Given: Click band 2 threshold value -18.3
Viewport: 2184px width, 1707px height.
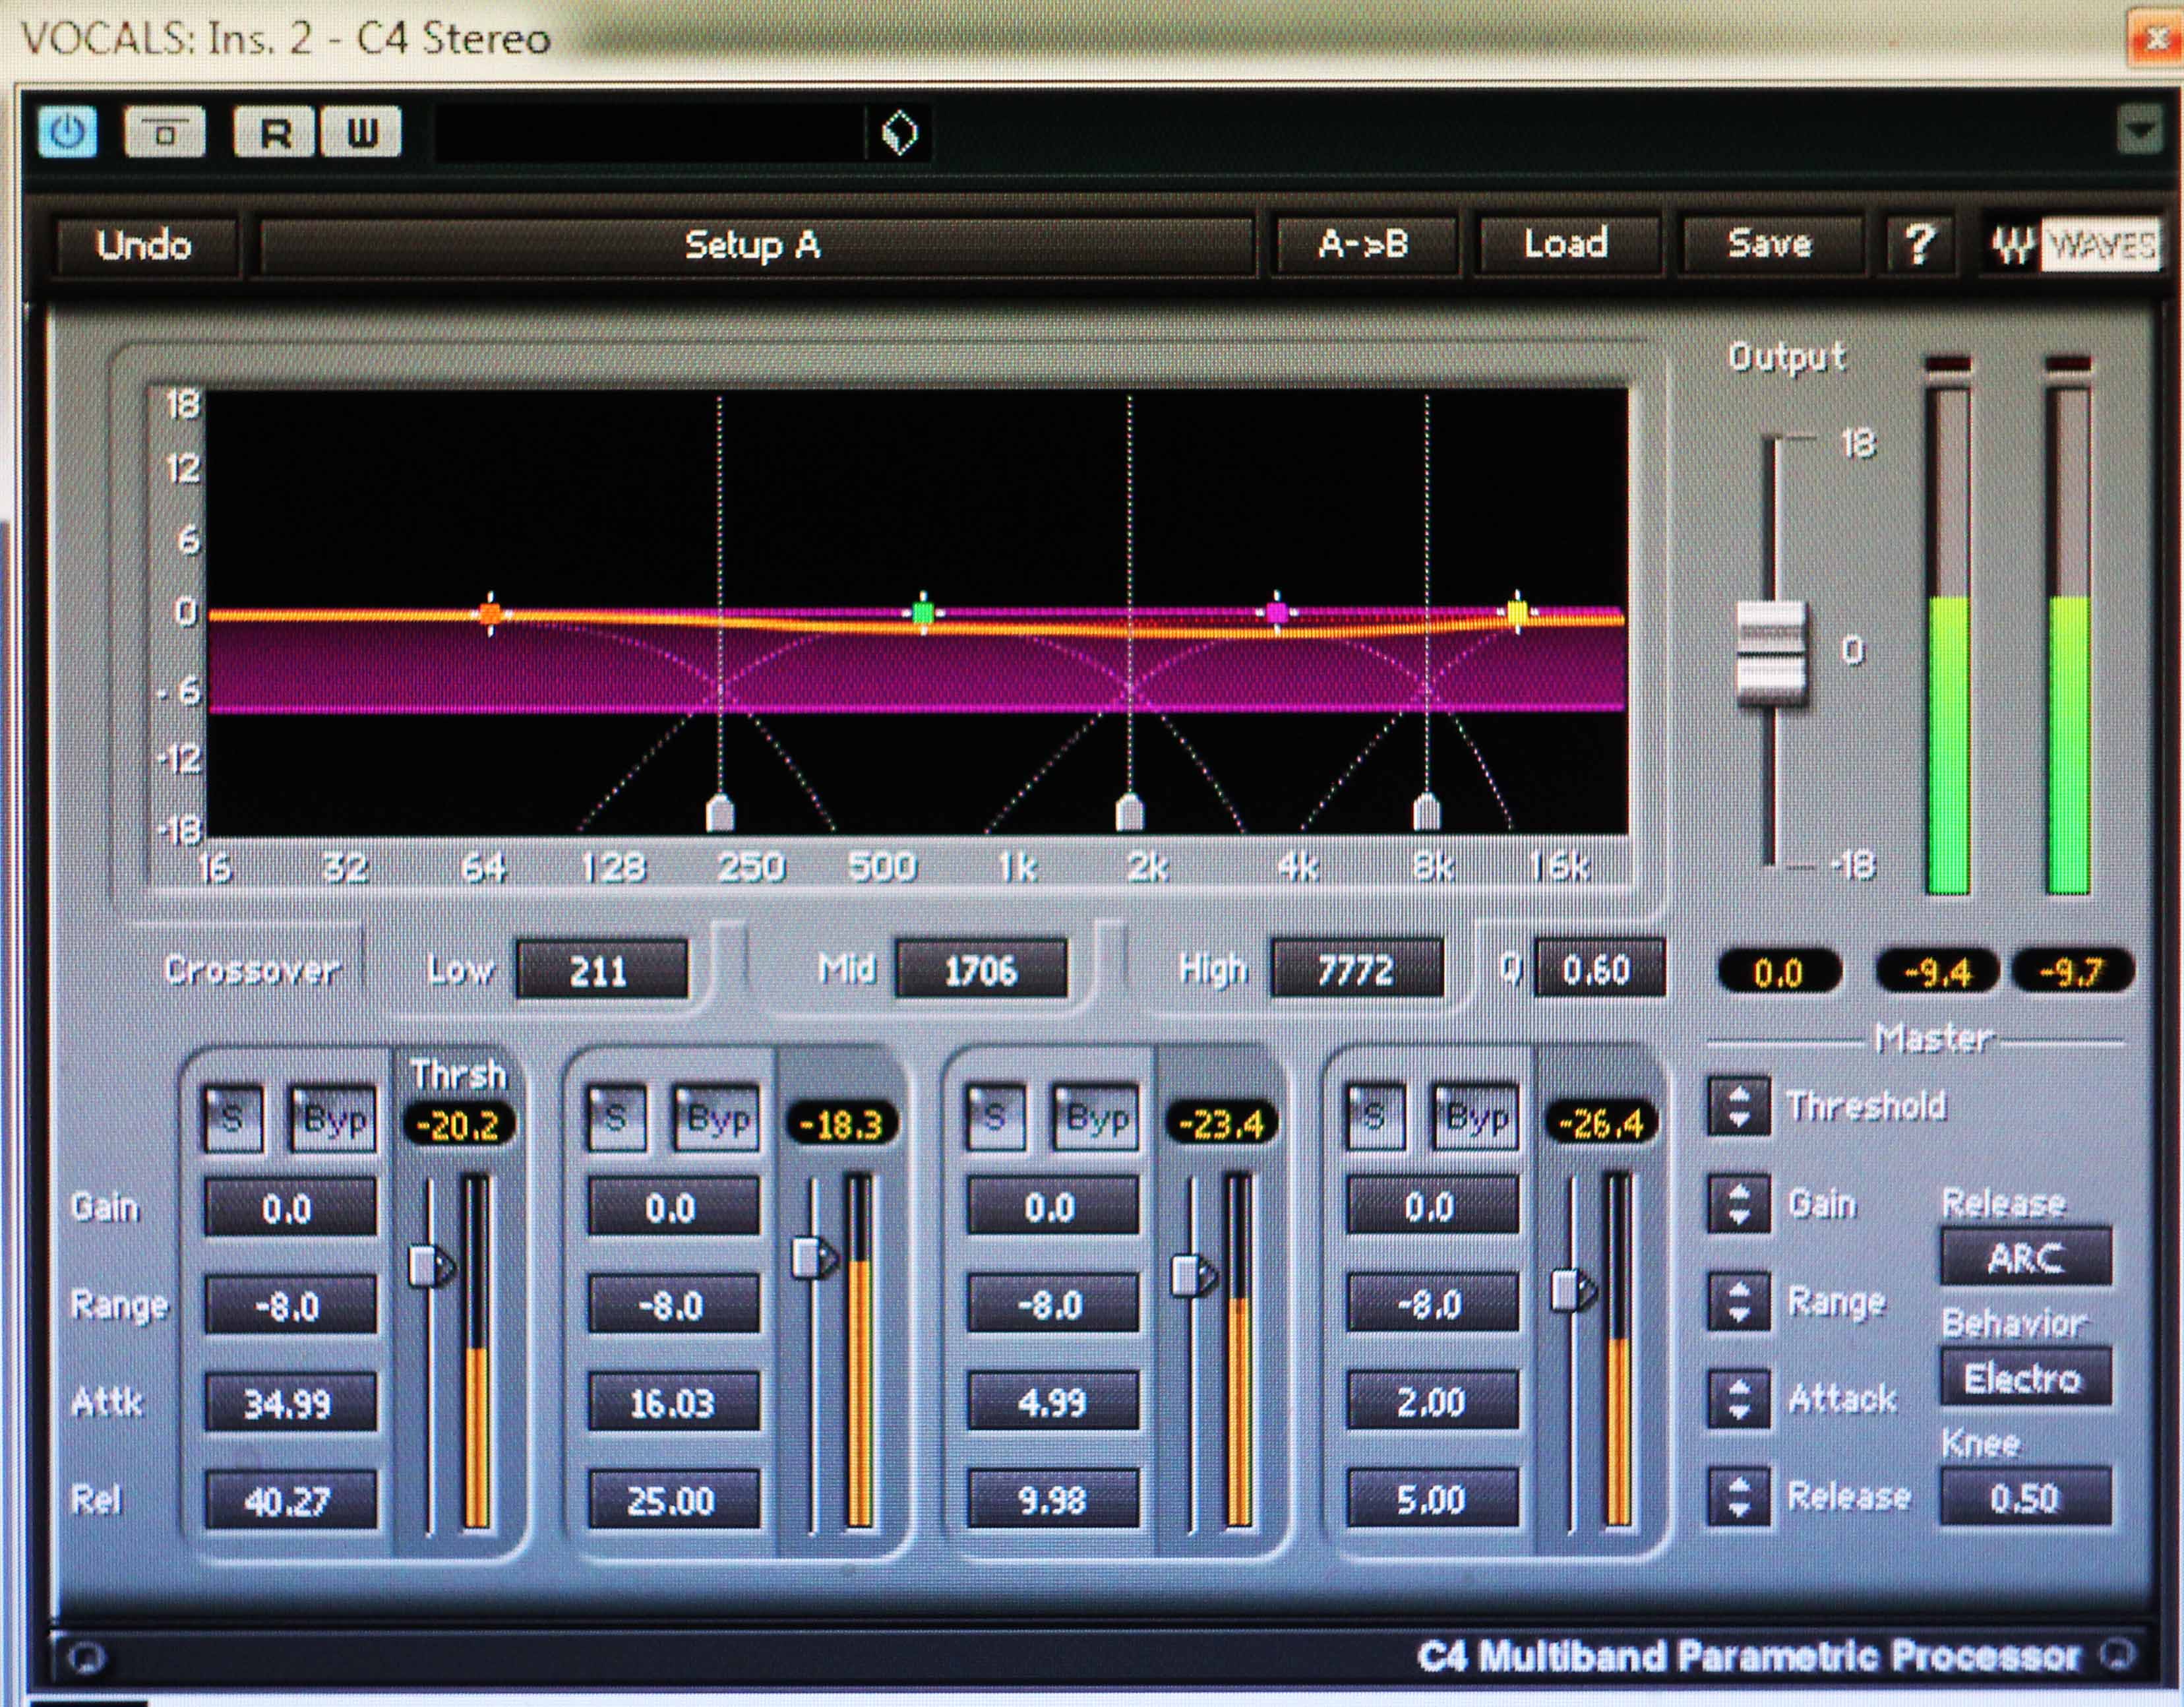Looking at the screenshot, I should [842, 1124].
